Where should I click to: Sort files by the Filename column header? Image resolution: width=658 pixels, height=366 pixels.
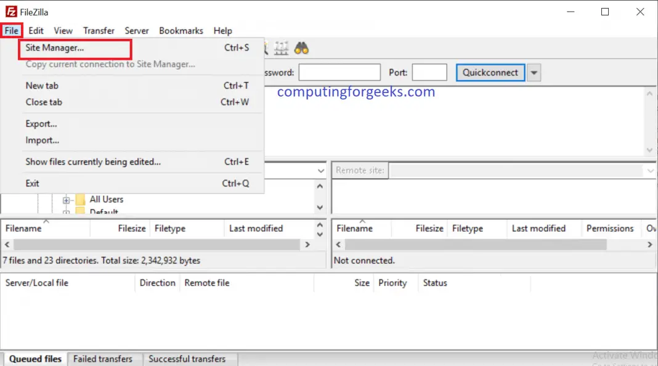click(x=23, y=228)
